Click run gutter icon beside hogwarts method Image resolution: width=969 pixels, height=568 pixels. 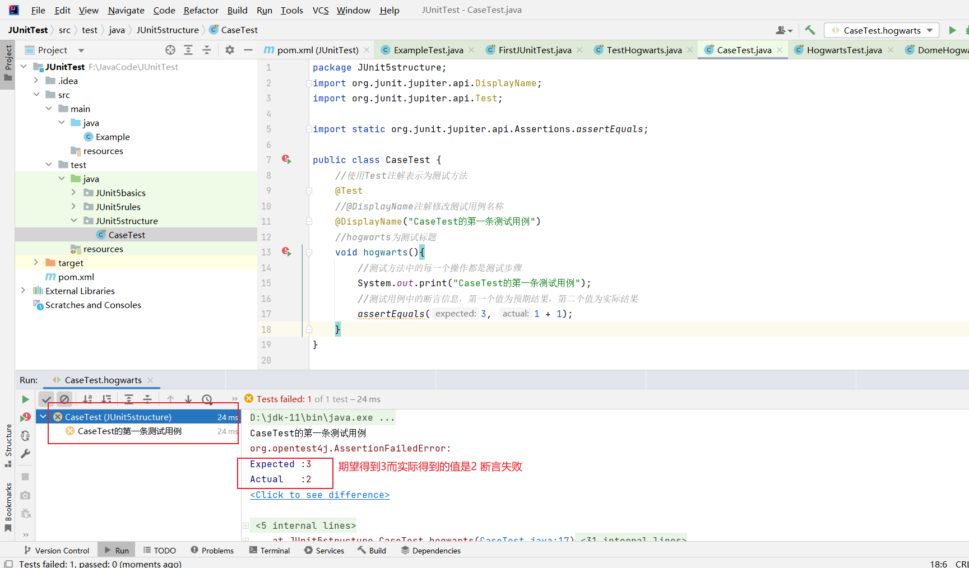point(286,252)
